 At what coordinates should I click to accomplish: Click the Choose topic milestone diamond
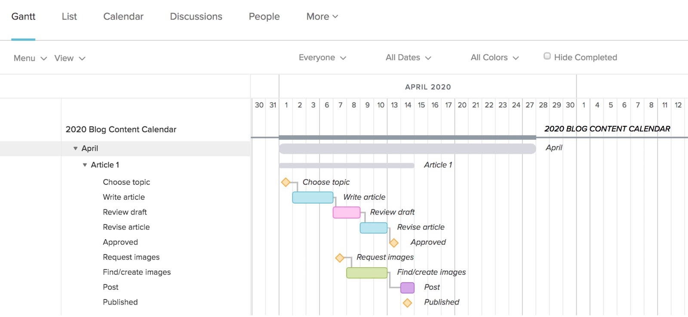286,182
